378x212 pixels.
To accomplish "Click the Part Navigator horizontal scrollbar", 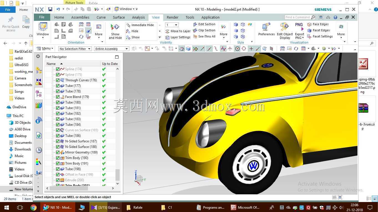I will 69,188.
